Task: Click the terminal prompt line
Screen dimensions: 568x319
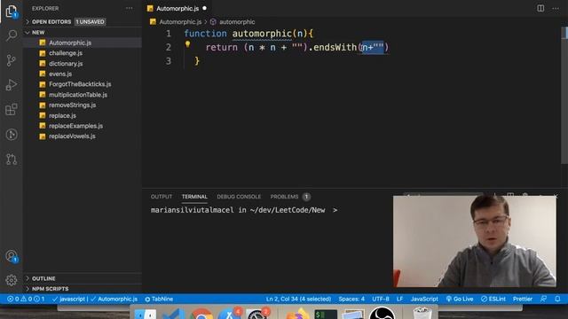Action: pos(244,210)
